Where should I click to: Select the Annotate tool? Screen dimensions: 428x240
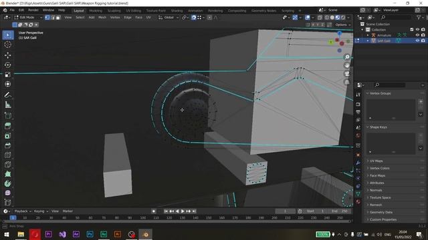(7, 95)
